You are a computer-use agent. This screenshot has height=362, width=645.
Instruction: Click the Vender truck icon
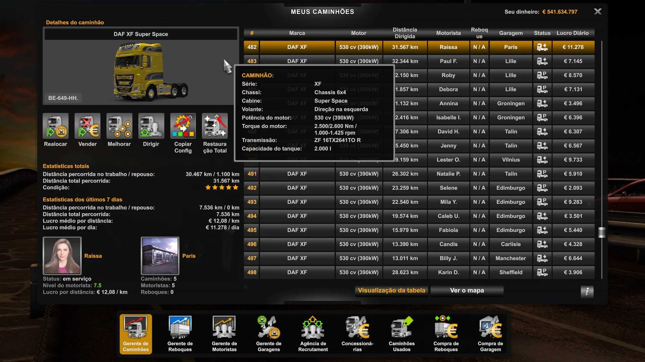pos(87,126)
